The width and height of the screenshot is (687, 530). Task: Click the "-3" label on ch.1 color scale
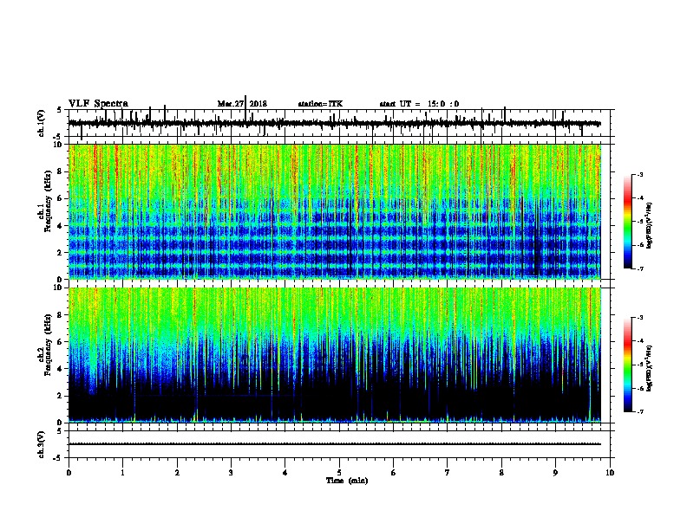coord(639,174)
